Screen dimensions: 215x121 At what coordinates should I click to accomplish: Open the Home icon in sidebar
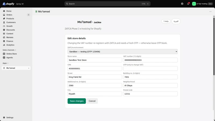(4, 11)
